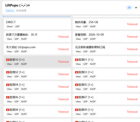140x122 pixels.
Task: Collapse the LiltPupu proxy group chevron
Action: (x=136, y=8)
